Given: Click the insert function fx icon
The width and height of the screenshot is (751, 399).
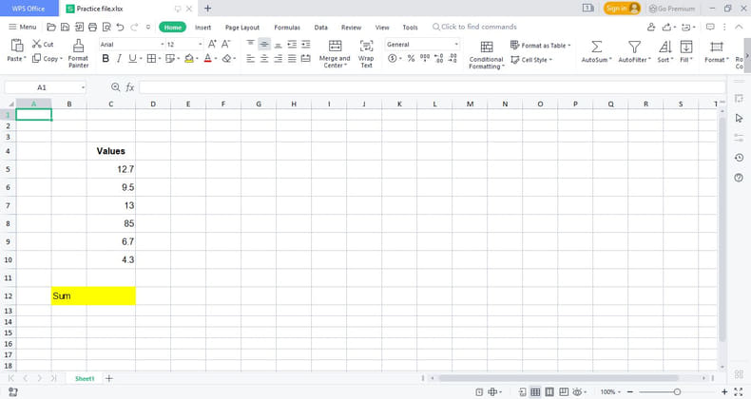Looking at the screenshot, I should pos(130,87).
